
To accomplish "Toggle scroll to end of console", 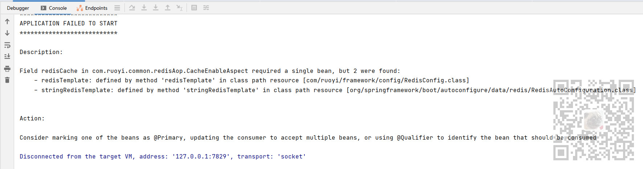I will [x=7, y=57].
